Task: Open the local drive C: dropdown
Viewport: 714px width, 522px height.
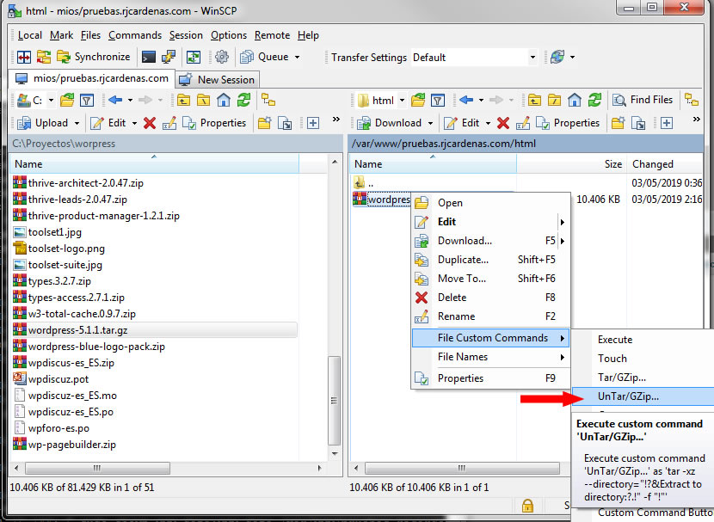Action: pos(51,100)
